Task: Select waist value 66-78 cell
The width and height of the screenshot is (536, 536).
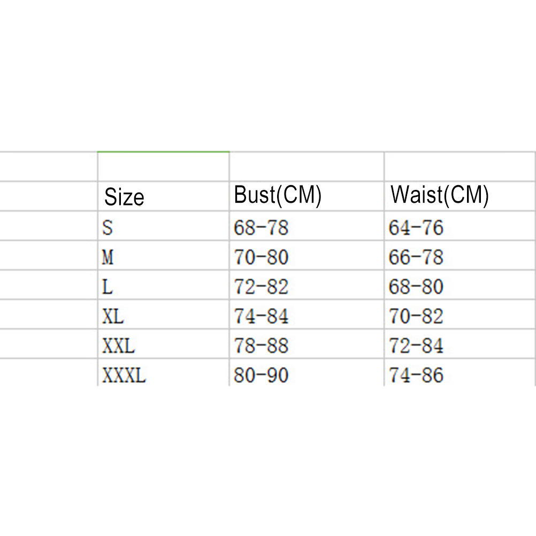Action: [416, 258]
